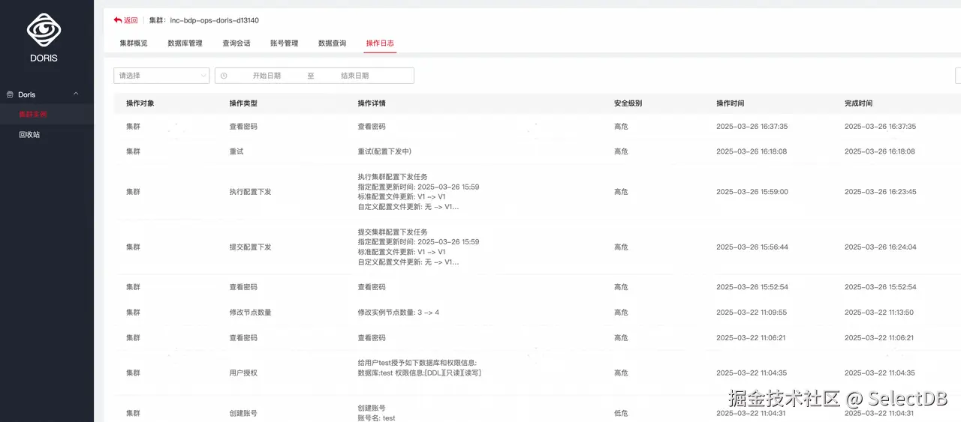The width and height of the screenshot is (961, 422).
Task: Select the 操作日志 tab
Action: coord(380,43)
